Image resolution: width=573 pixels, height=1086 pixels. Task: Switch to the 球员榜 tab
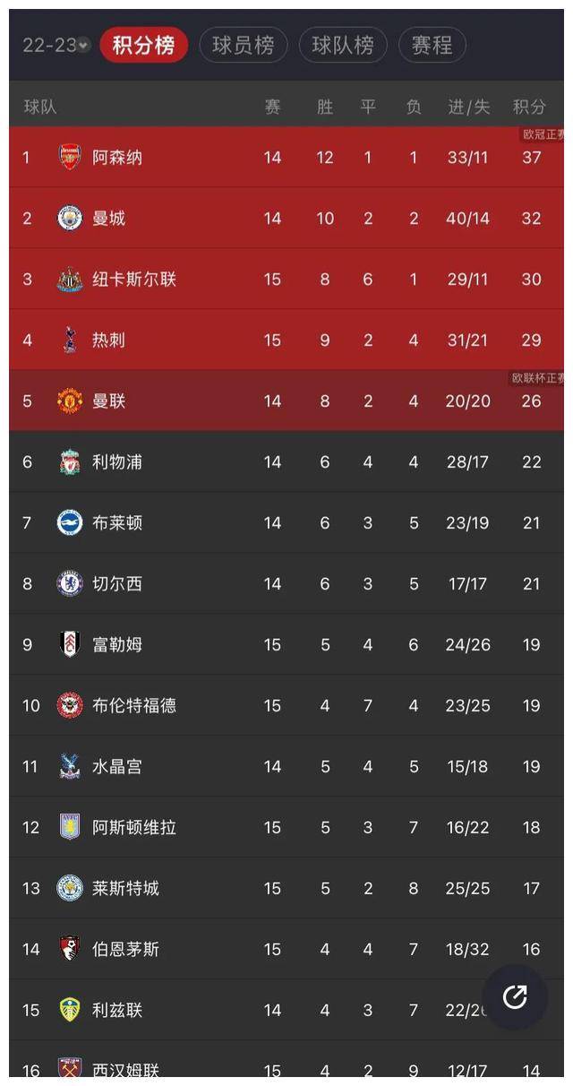coord(243,45)
